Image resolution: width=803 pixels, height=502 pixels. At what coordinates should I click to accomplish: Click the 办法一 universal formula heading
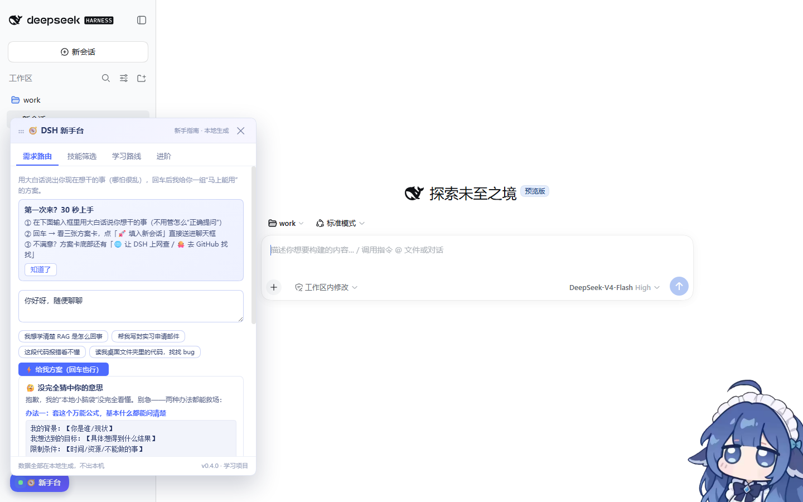(x=96, y=413)
